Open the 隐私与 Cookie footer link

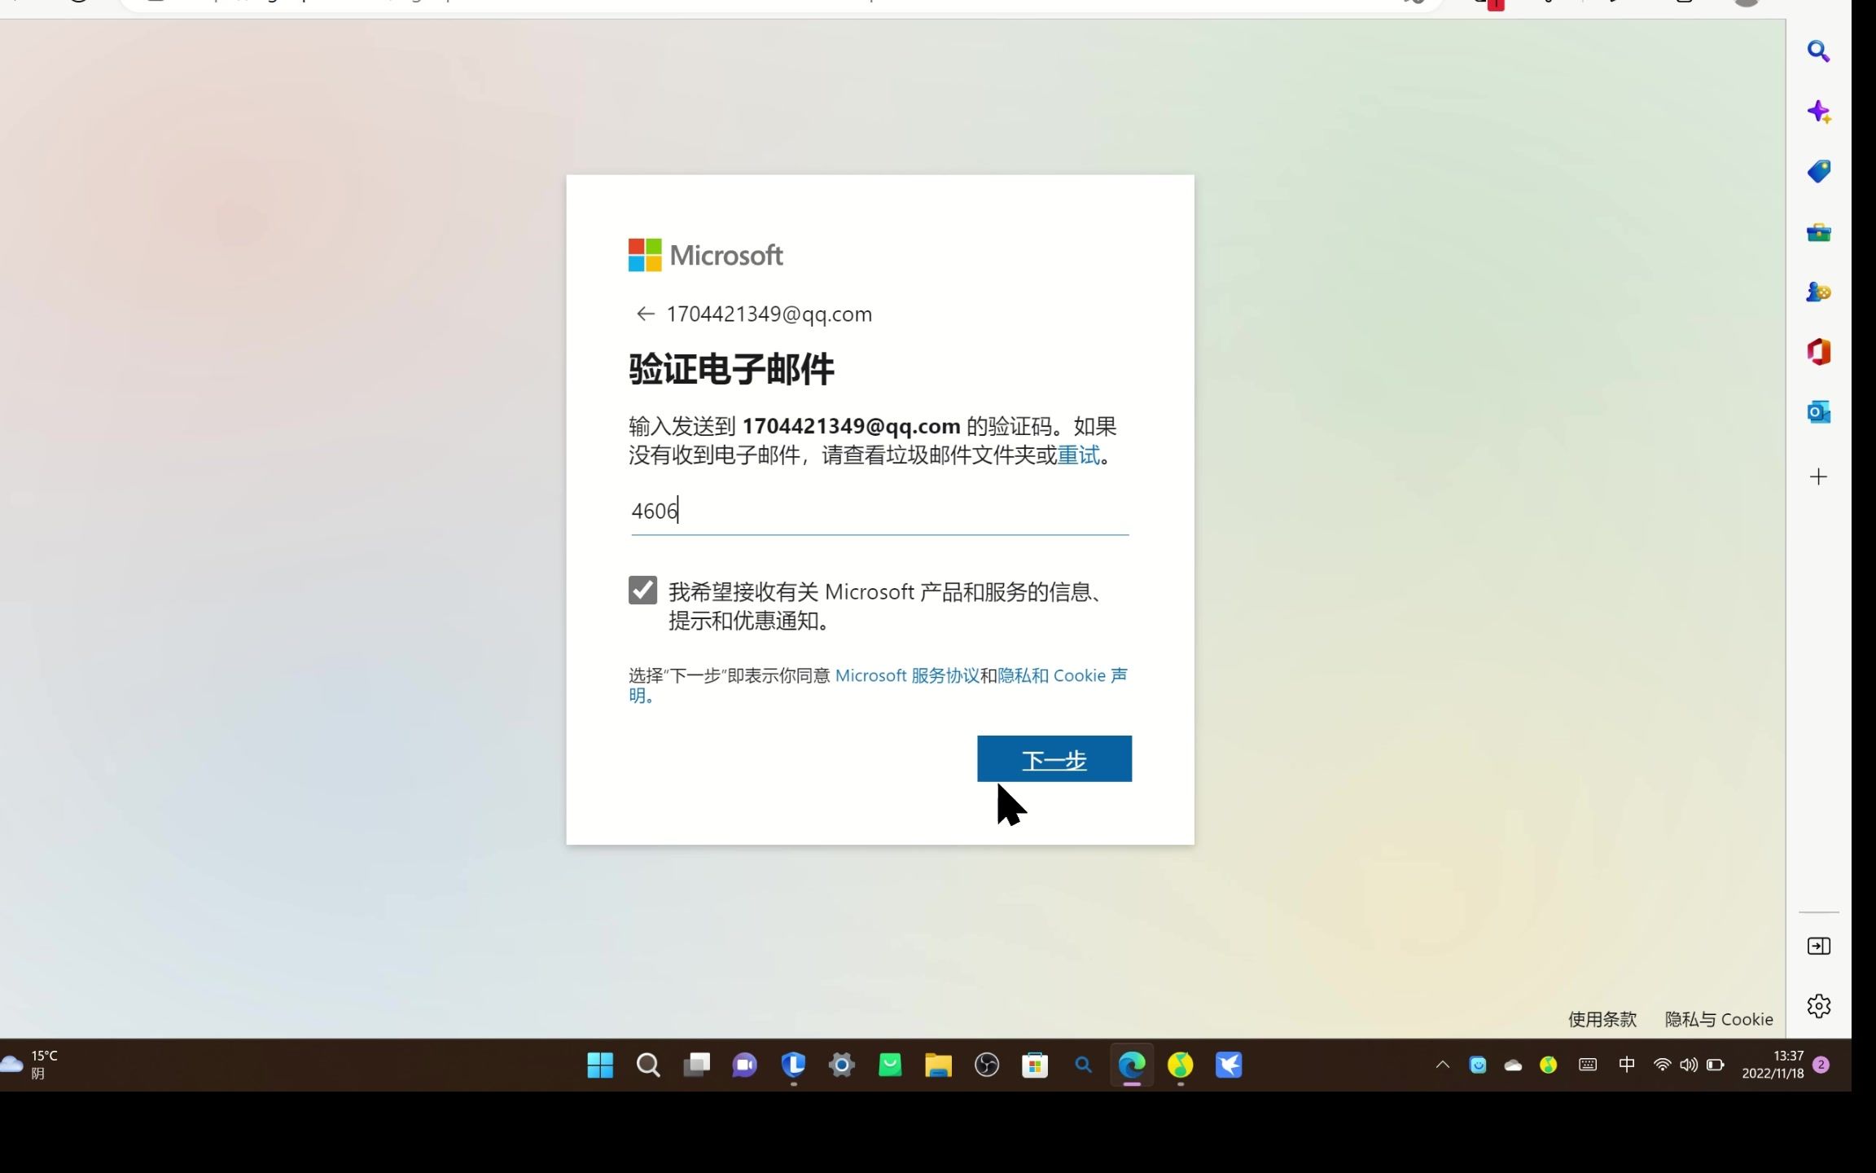tap(1718, 1019)
